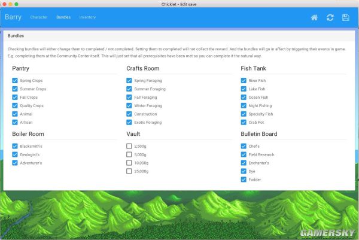
Task: Uncheck the Fodder bundle
Action: pos(244,180)
